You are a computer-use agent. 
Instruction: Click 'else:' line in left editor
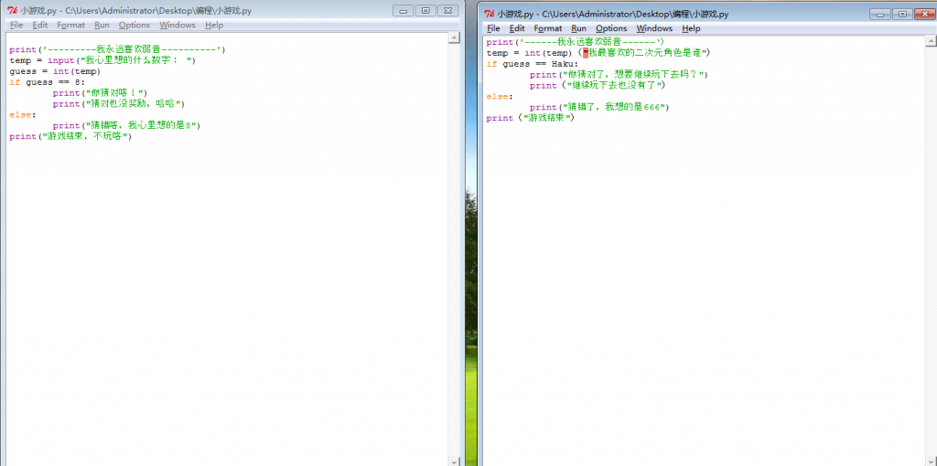pyautogui.click(x=22, y=114)
